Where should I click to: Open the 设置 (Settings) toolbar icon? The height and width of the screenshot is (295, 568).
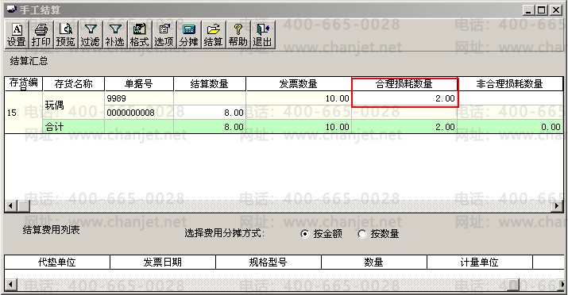(x=17, y=35)
